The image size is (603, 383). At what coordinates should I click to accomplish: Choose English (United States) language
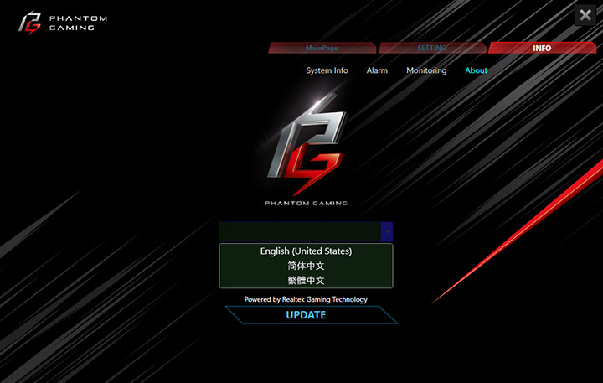(x=307, y=251)
